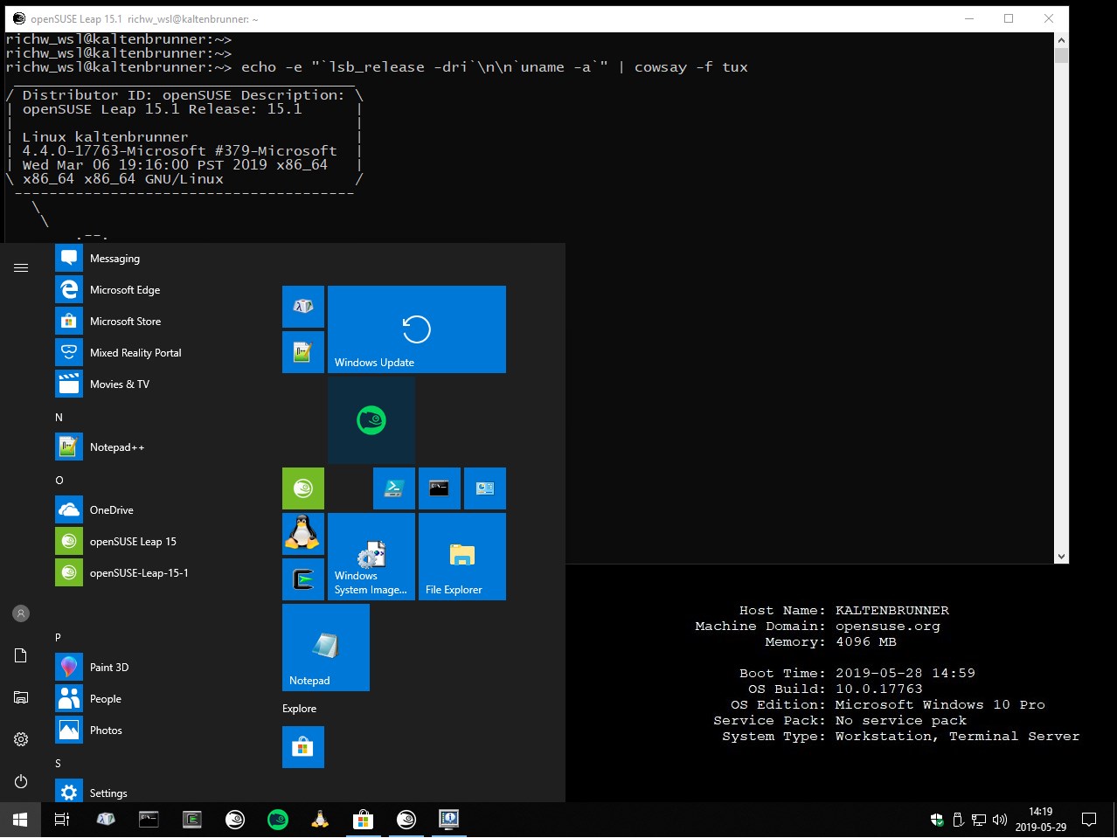
Task: Open the green openSUSE taskbar icon
Action: coord(277,820)
